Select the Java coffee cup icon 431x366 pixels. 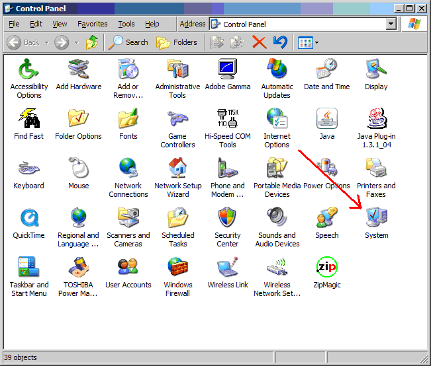[327, 118]
